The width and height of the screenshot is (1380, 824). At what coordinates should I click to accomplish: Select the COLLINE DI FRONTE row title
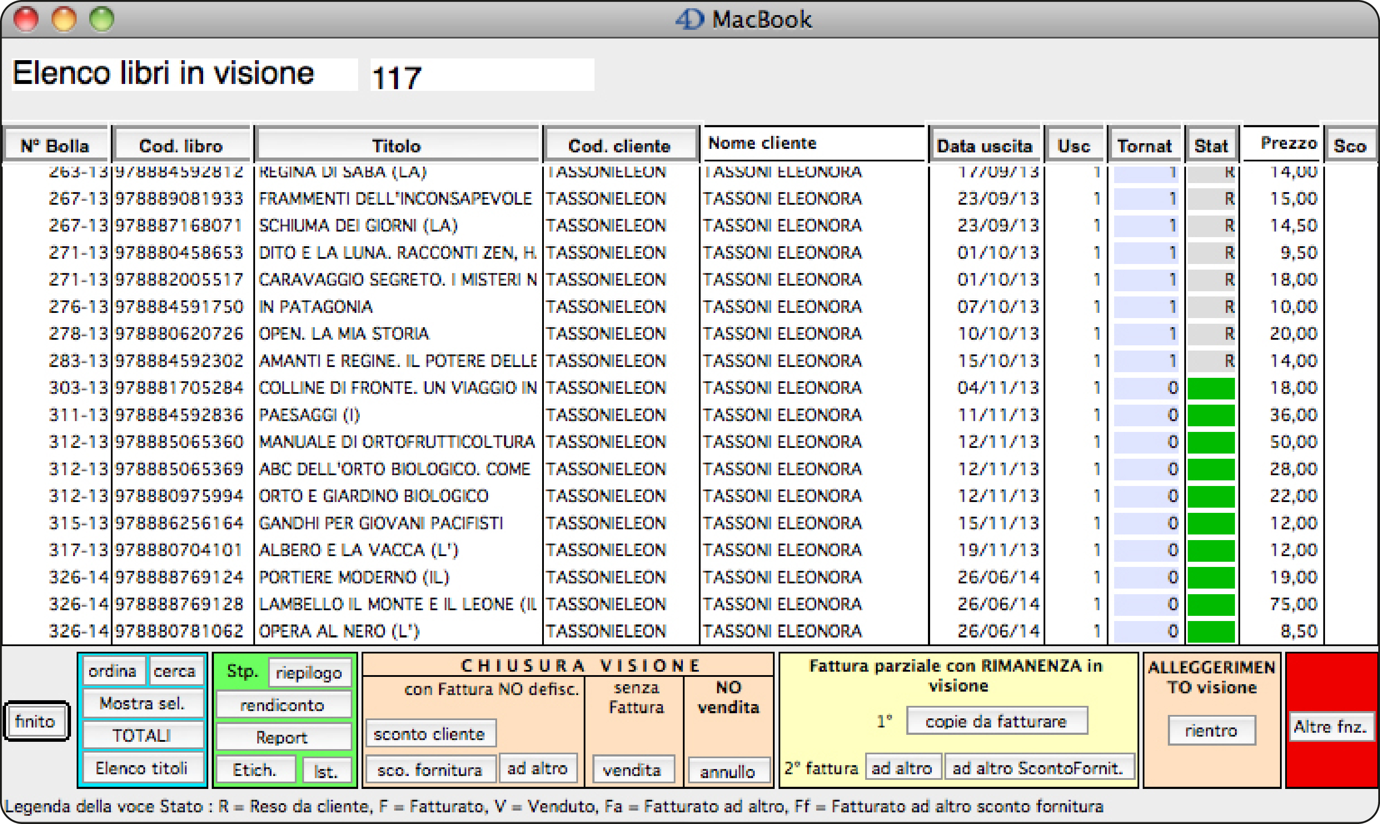(x=398, y=388)
